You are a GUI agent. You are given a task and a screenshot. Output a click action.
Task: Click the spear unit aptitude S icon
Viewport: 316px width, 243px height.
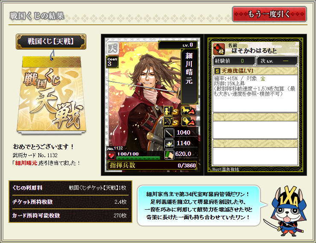click(171, 111)
